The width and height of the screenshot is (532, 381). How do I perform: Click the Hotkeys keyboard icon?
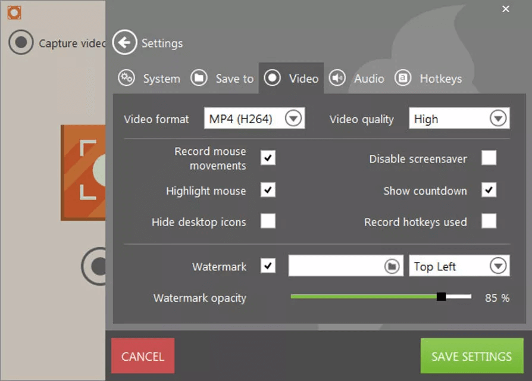pos(403,78)
